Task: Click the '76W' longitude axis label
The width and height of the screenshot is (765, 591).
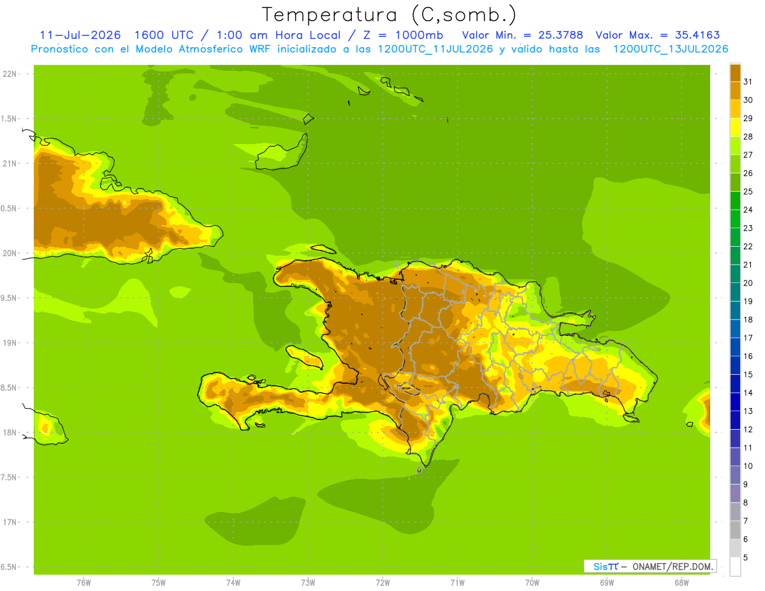Action: point(84,583)
